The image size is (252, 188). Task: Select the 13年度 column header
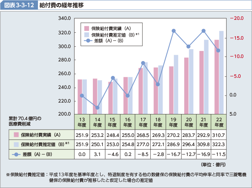point(82,122)
